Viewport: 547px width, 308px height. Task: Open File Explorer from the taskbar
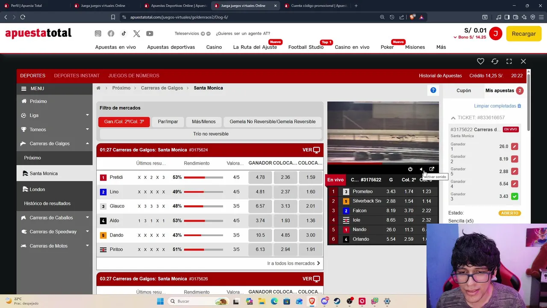262,301
